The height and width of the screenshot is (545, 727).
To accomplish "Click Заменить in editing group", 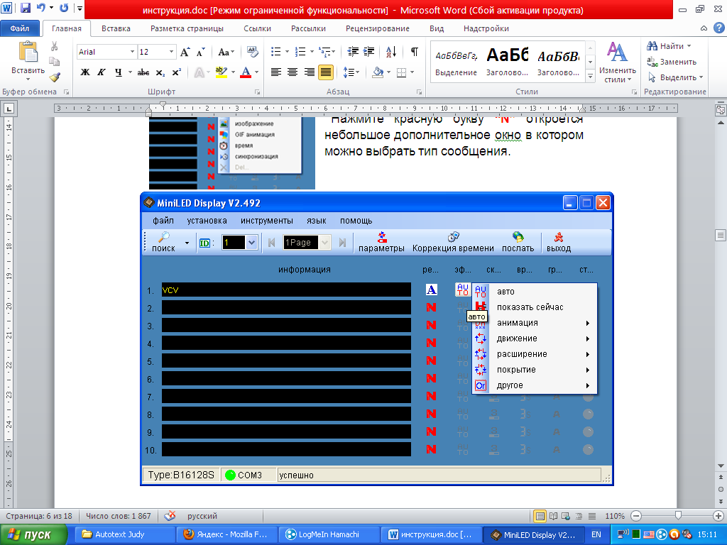I will 672,62.
